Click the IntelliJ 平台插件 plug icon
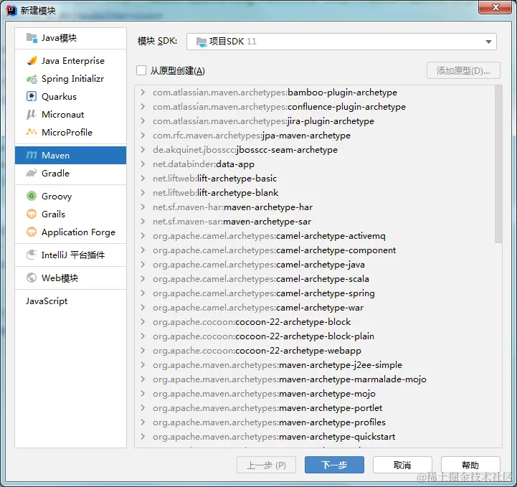This screenshot has height=487, width=517. click(x=32, y=255)
